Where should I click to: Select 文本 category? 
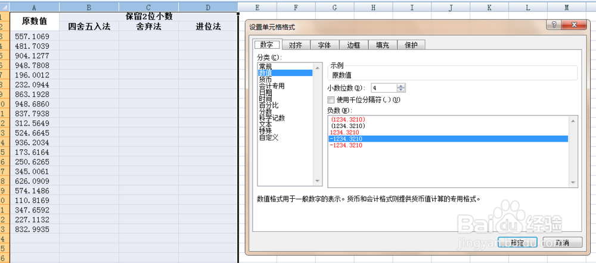[285, 124]
